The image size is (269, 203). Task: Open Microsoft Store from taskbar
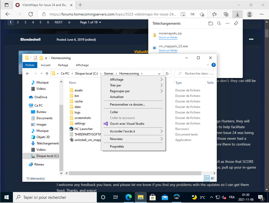coord(152,197)
